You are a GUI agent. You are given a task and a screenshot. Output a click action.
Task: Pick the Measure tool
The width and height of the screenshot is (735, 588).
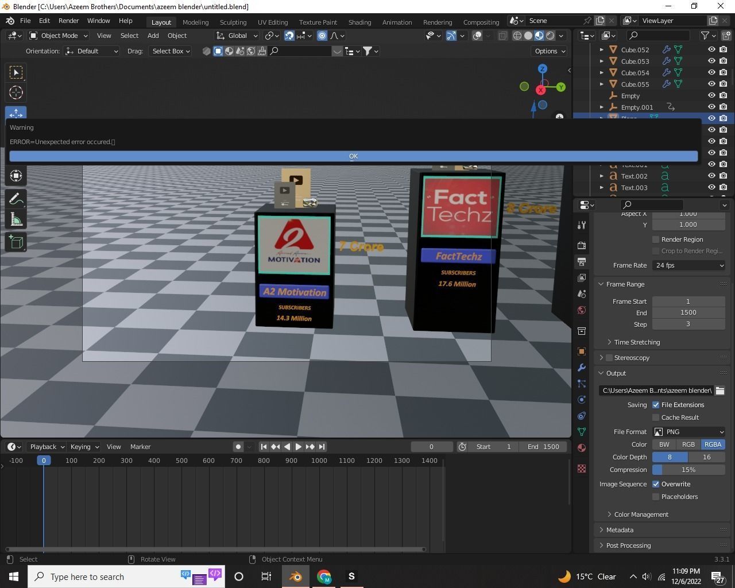[x=16, y=220]
